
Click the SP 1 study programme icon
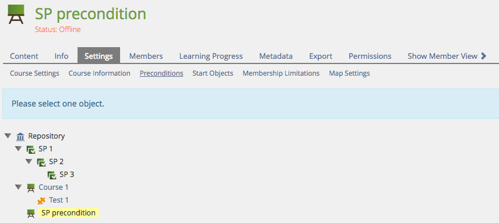click(30, 149)
